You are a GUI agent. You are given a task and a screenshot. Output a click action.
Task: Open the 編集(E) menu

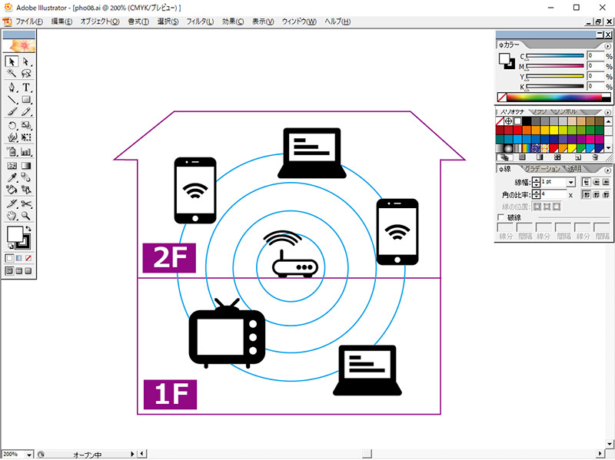pyautogui.click(x=61, y=22)
